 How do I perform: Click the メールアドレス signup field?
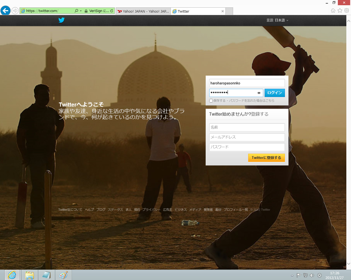[x=247, y=137]
